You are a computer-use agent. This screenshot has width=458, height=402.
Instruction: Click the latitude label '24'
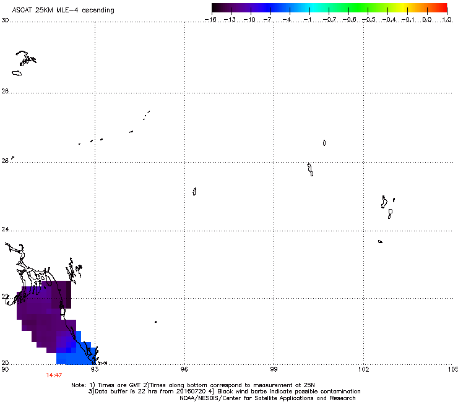click(x=5, y=229)
